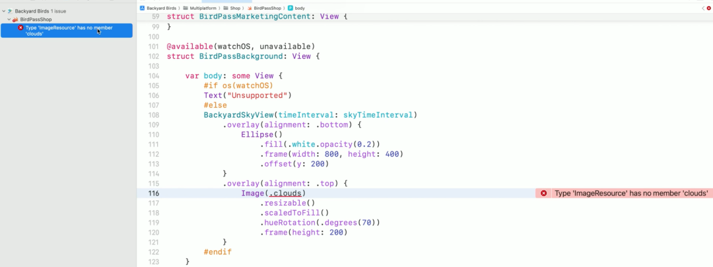
Task: Click the '.resizable()' modifier
Action: point(287,204)
